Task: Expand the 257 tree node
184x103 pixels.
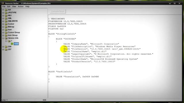Action: [x=3, y=49]
